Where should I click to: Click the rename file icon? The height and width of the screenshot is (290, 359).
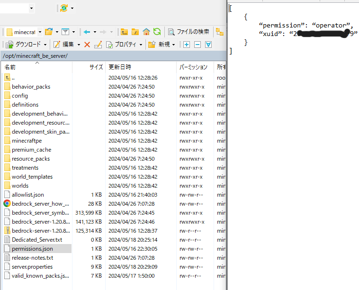click(x=98, y=45)
